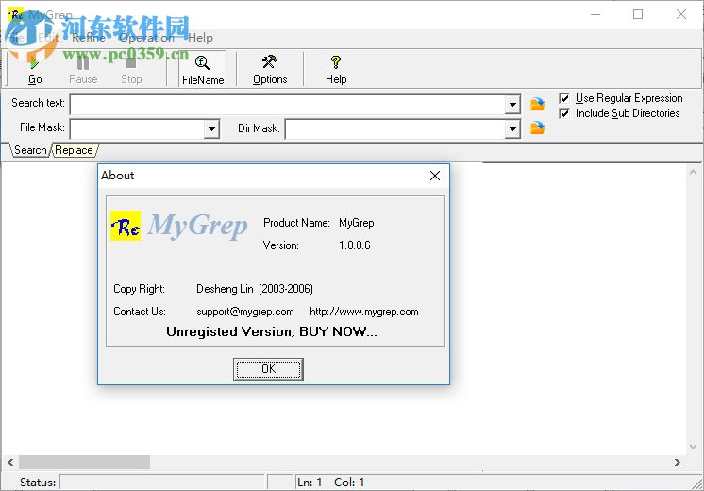Click Unregisted Version, BUY NOW text
This screenshot has width=704, height=491.
pos(272,331)
